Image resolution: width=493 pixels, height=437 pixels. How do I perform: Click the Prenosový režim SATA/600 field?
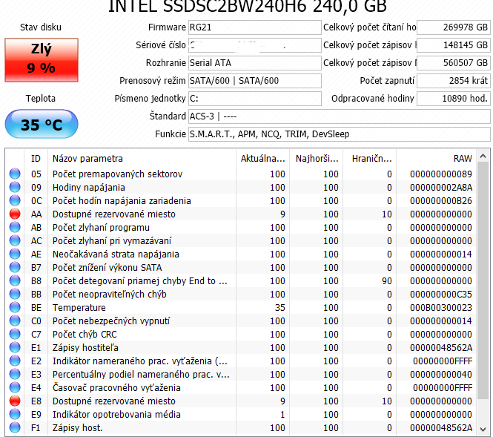click(253, 81)
